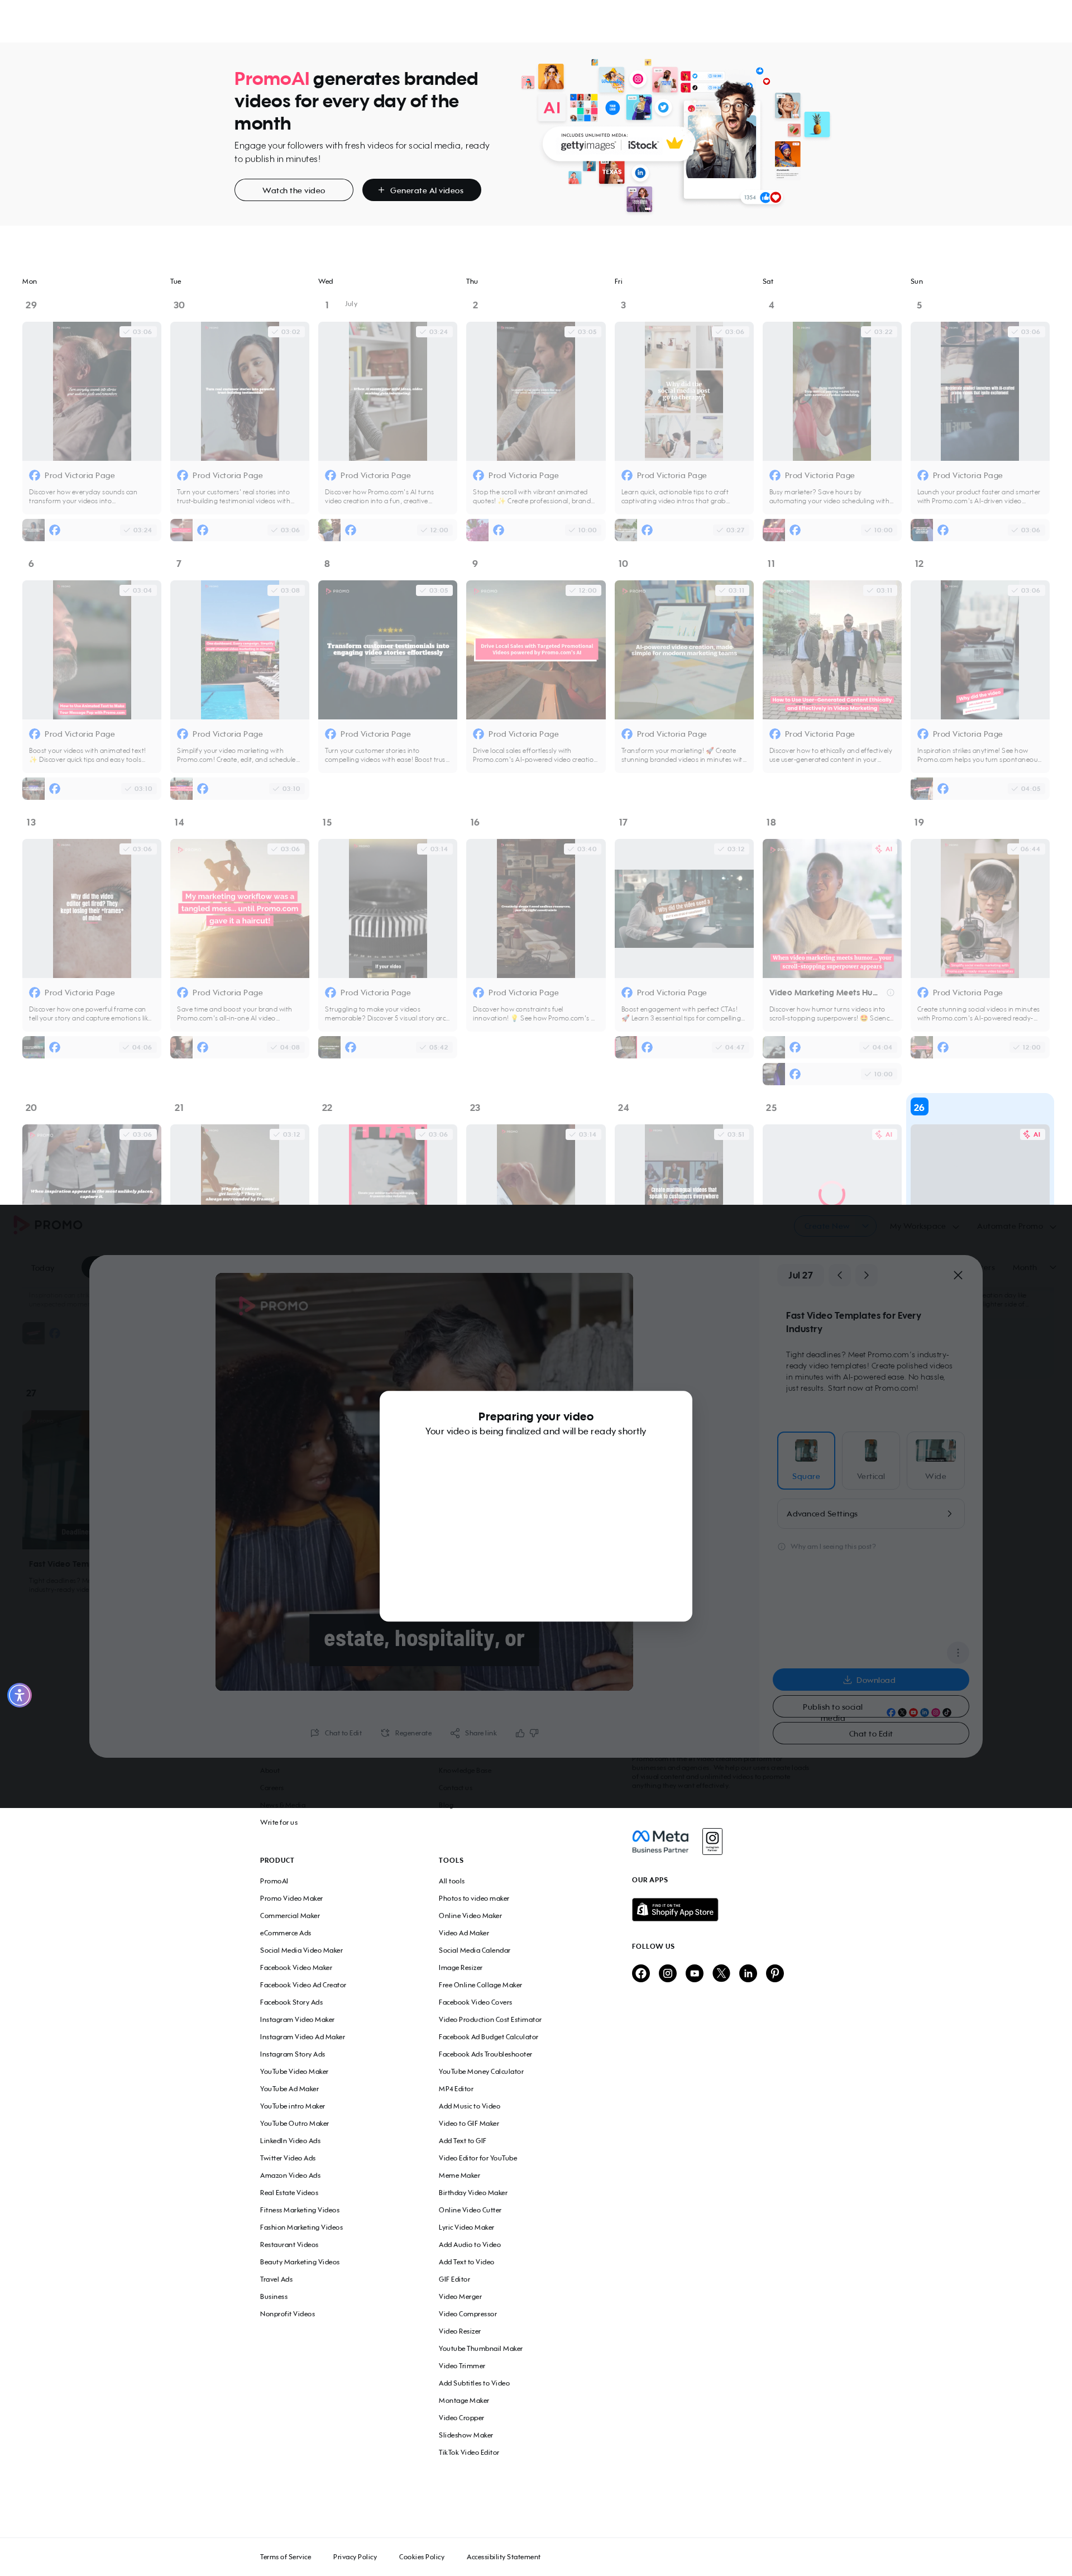Click the info icon next to Video Marketing Meets Hu...

pos(891,993)
